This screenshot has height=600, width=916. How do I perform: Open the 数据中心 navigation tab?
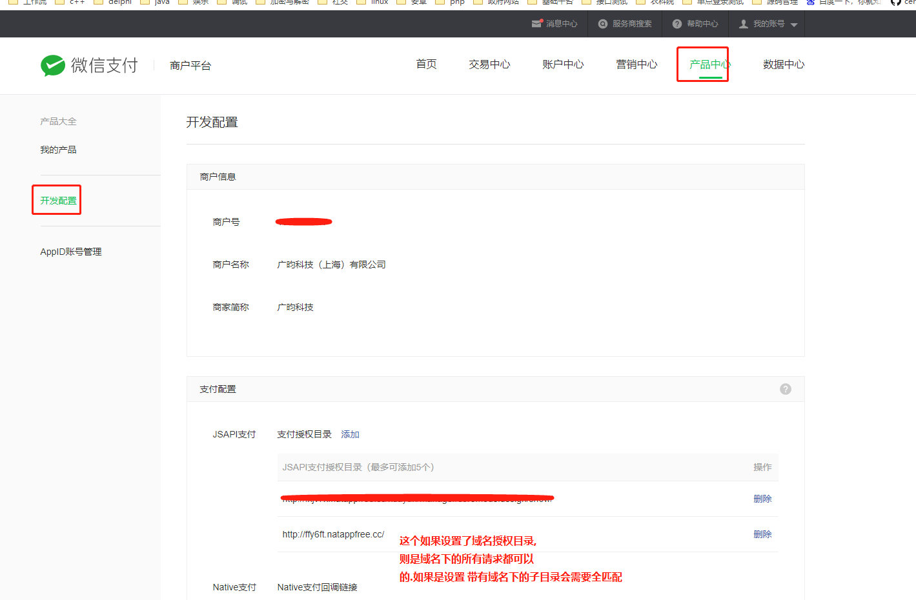pos(784,65)
